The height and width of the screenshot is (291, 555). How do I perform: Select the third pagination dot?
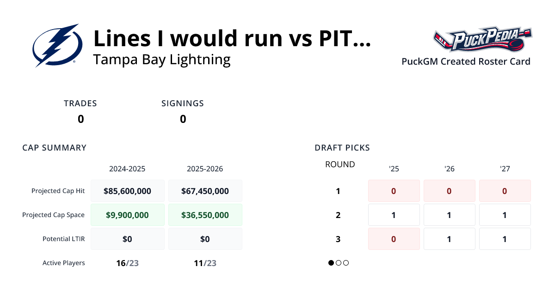(x=346, y=263)
